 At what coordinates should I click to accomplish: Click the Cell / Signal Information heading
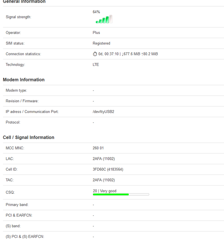point(28,137)
